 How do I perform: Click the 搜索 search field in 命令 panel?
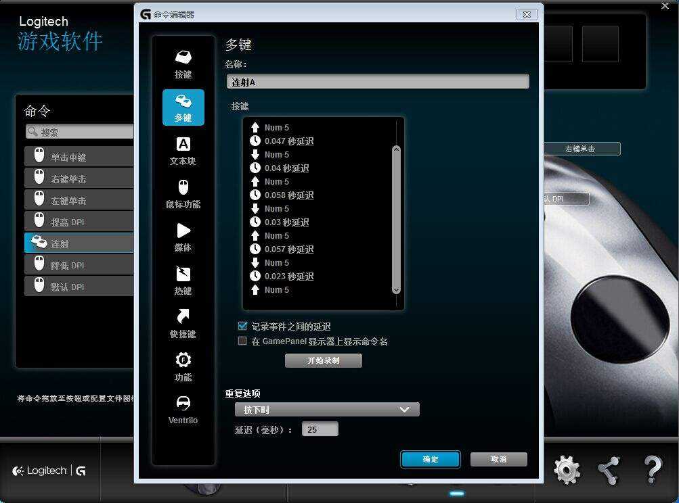[x=80, y=131]
